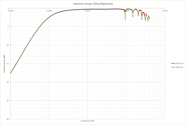Click the curve start point at 1.E+05
Screen dimensions: 186x125
(x=10, y=73)
